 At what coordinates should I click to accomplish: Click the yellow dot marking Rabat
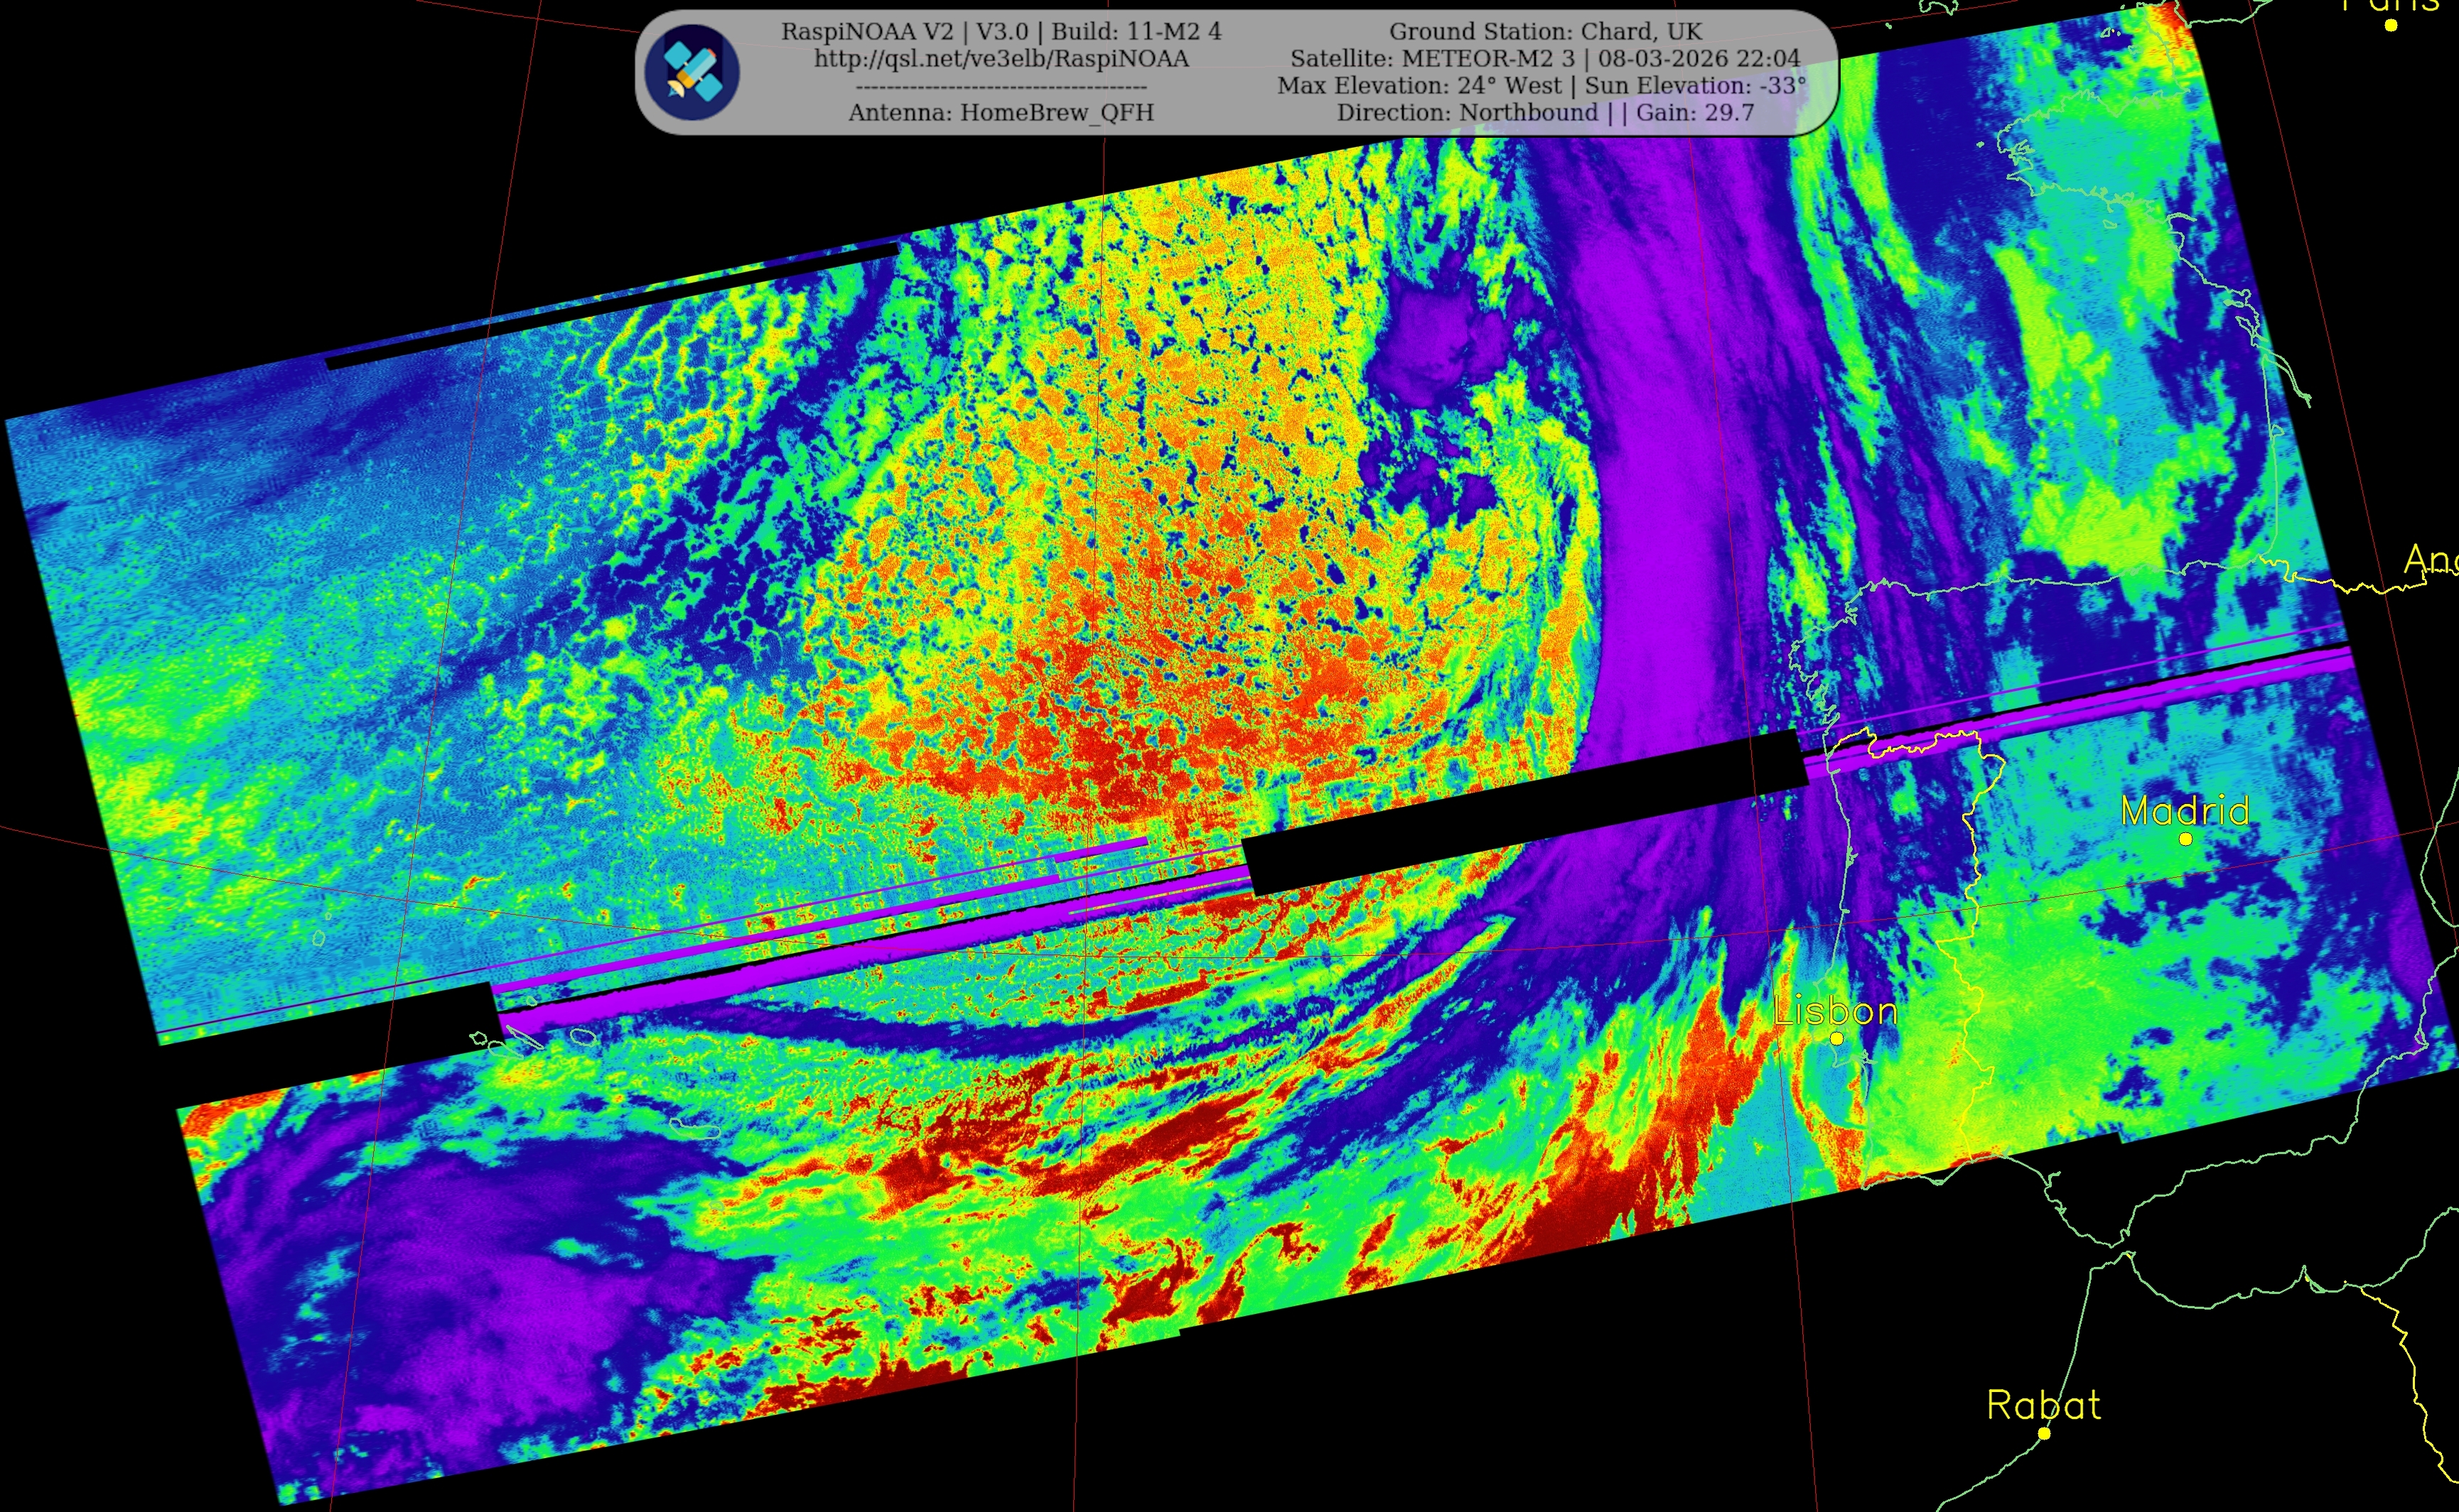2045,1433
